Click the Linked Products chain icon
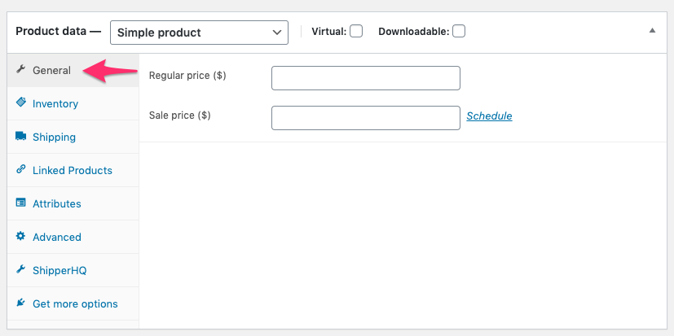 21,170
